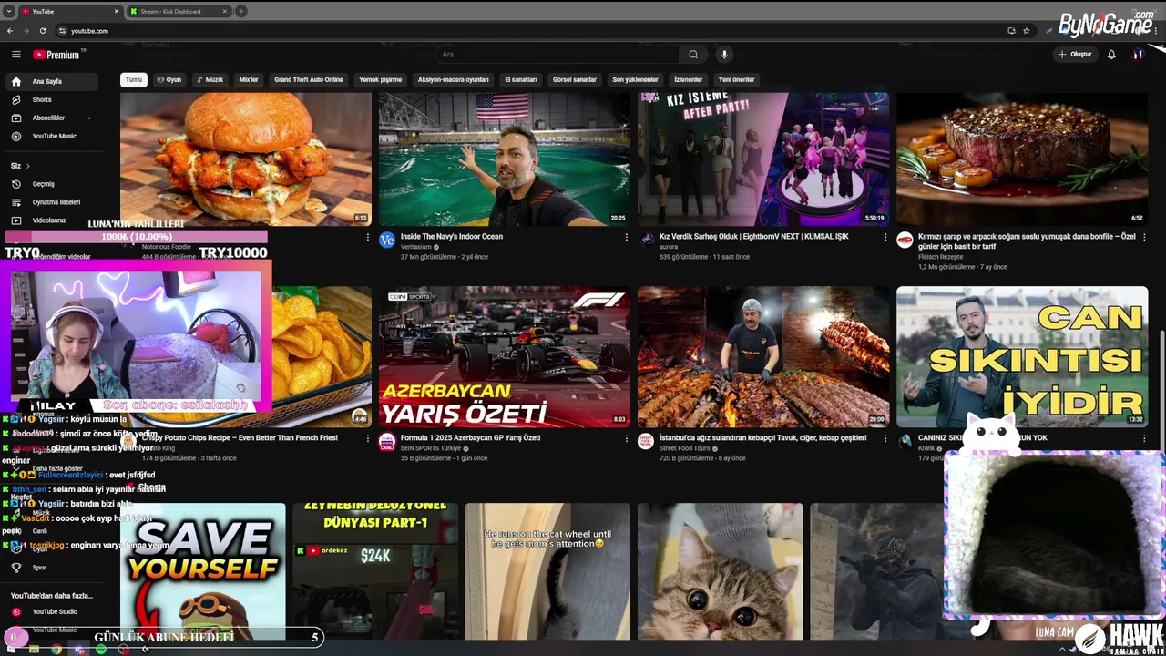The width and height of the screenshot is (1166, 656).
Task: Select the Müzik filter chip
Action: coord(210,79)
